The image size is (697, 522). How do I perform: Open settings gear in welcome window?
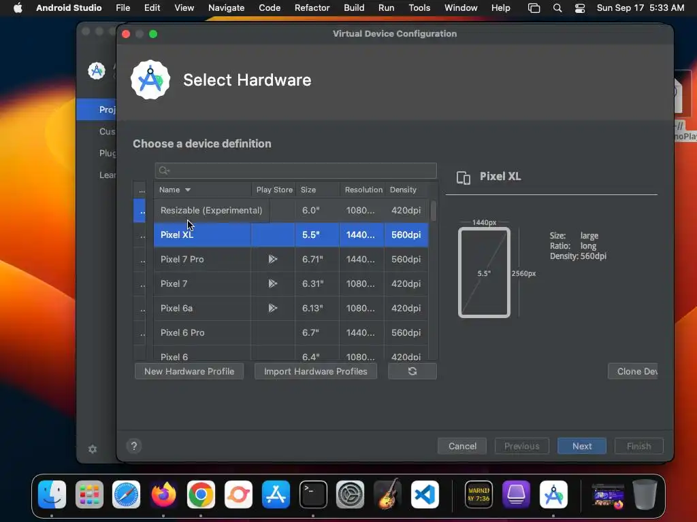tap(93, 449)
